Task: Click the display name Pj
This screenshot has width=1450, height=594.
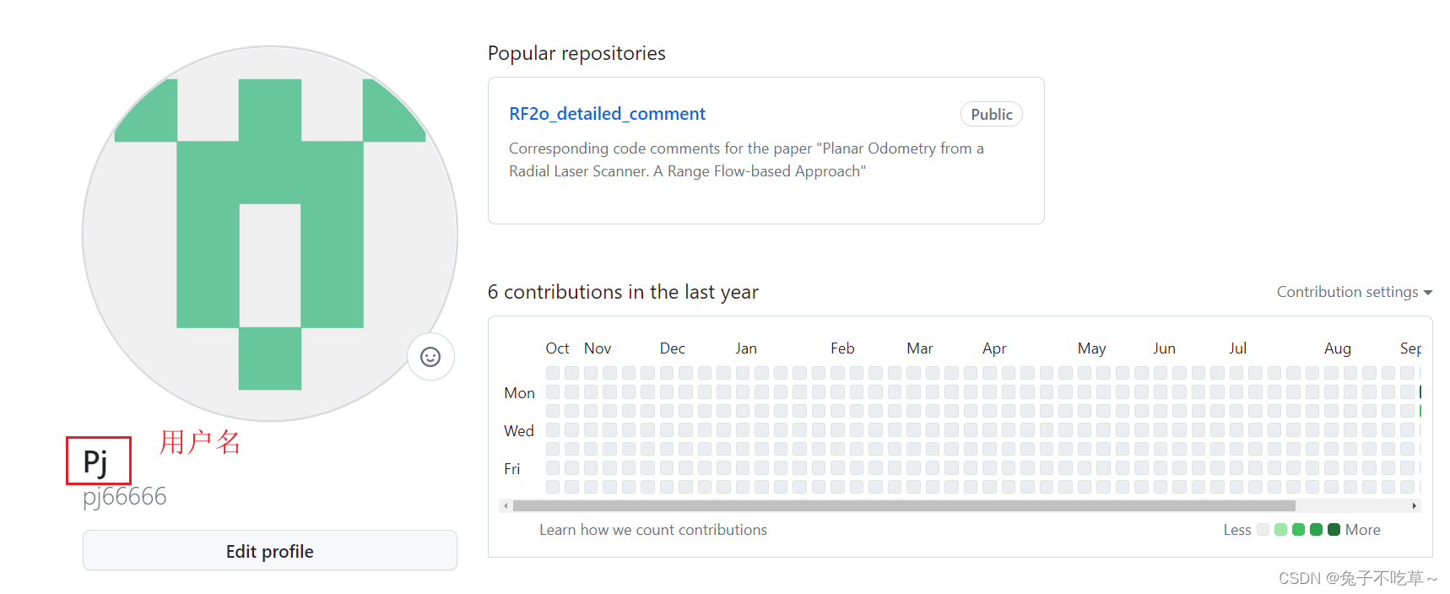Action: (95, 462)
